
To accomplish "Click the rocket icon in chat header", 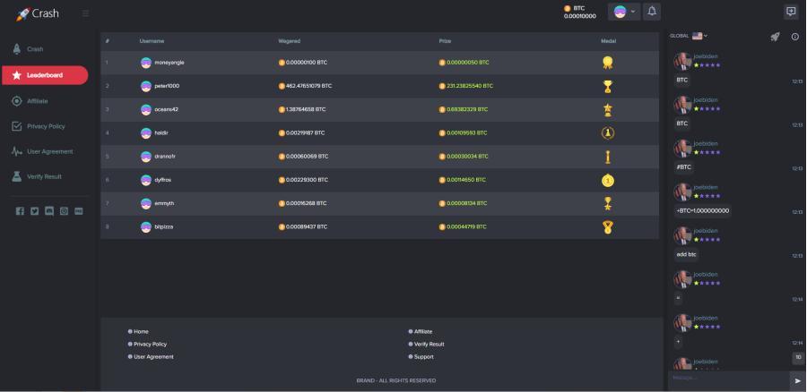I will click(775, 37).
